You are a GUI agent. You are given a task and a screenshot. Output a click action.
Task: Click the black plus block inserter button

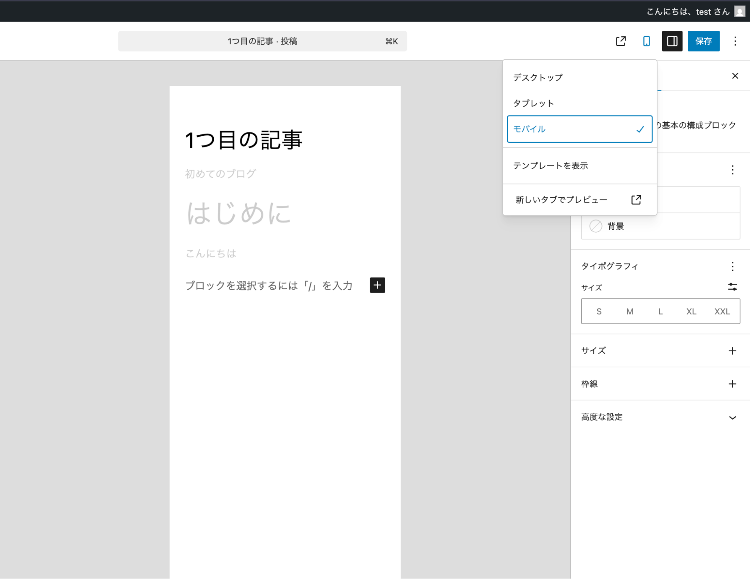(377, 285)
